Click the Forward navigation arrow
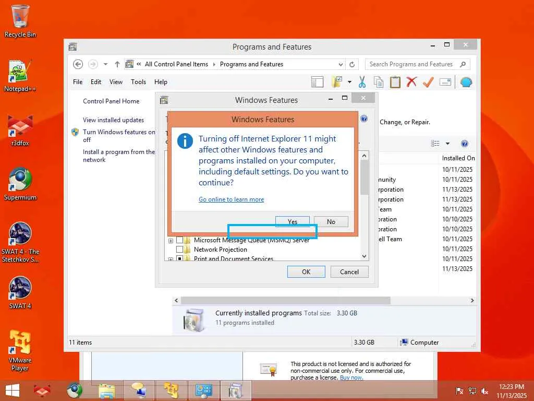The width and height of the screenshot is (534, 401). click(93, 64)
